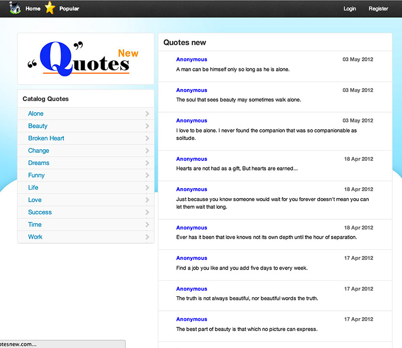Click Anonymous author of first quote
The image size is (402, 348).
(191, 59)
